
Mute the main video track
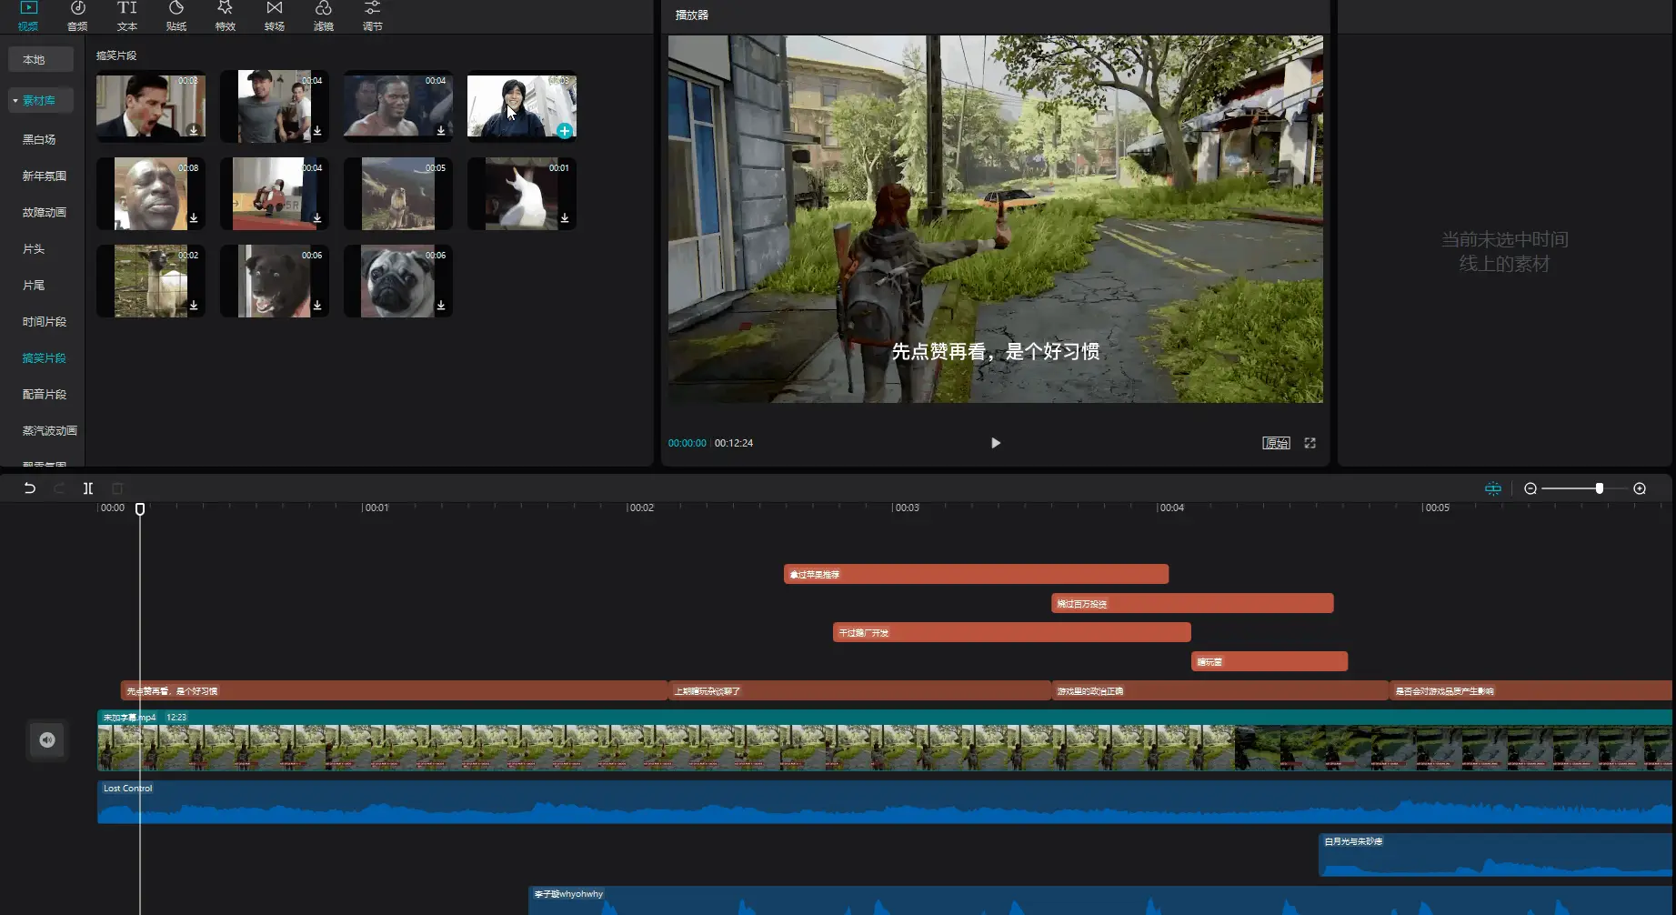[x=47, y=740]
